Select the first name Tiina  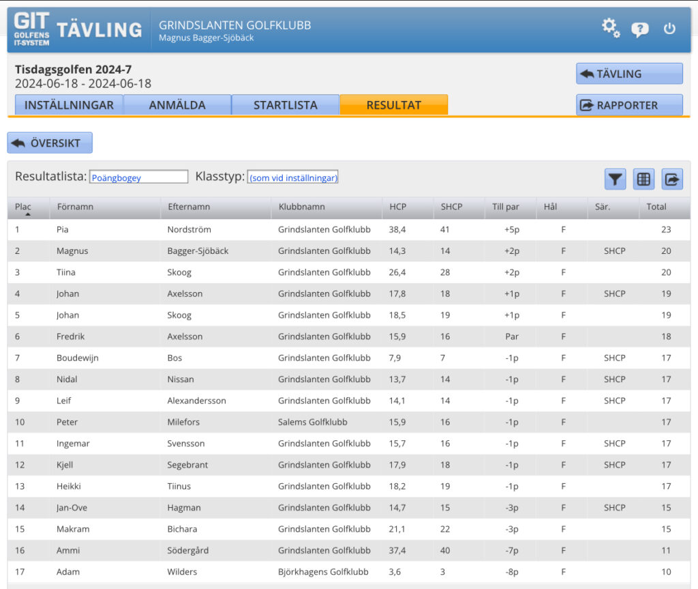[66, 272]
